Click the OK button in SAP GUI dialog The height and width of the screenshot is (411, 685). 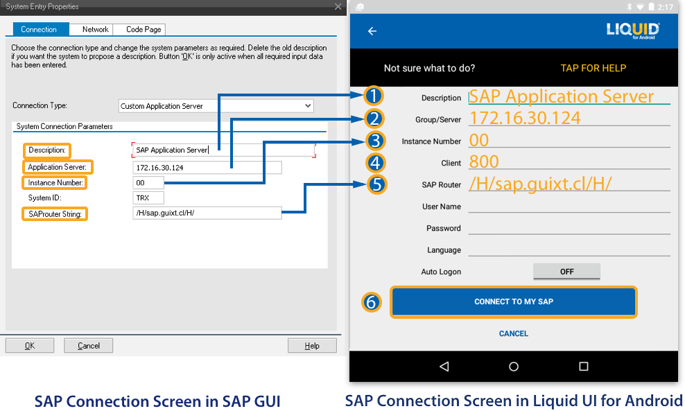click(x=30, y=346)
